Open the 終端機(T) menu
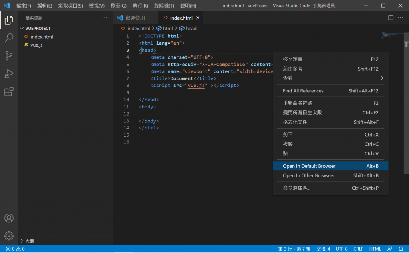This screenshot has height=253, width=409. tap(164, 6)
